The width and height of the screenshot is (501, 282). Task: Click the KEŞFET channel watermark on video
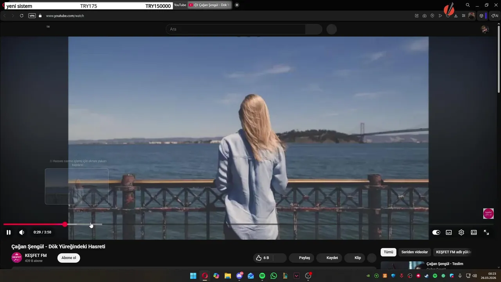point(488,213)
